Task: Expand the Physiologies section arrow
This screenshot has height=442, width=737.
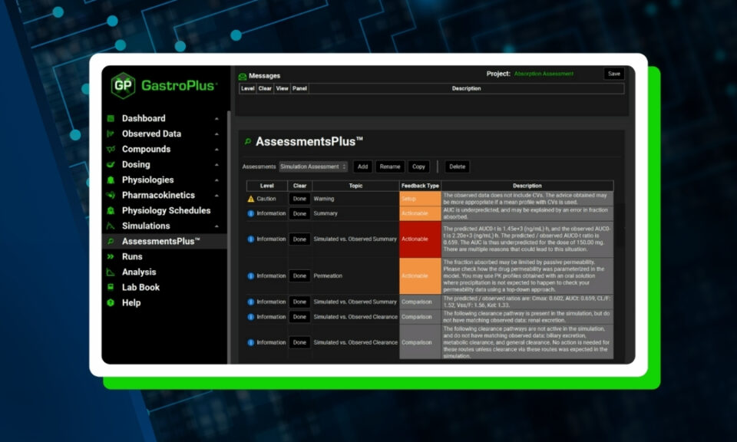Action: point(216,180)
